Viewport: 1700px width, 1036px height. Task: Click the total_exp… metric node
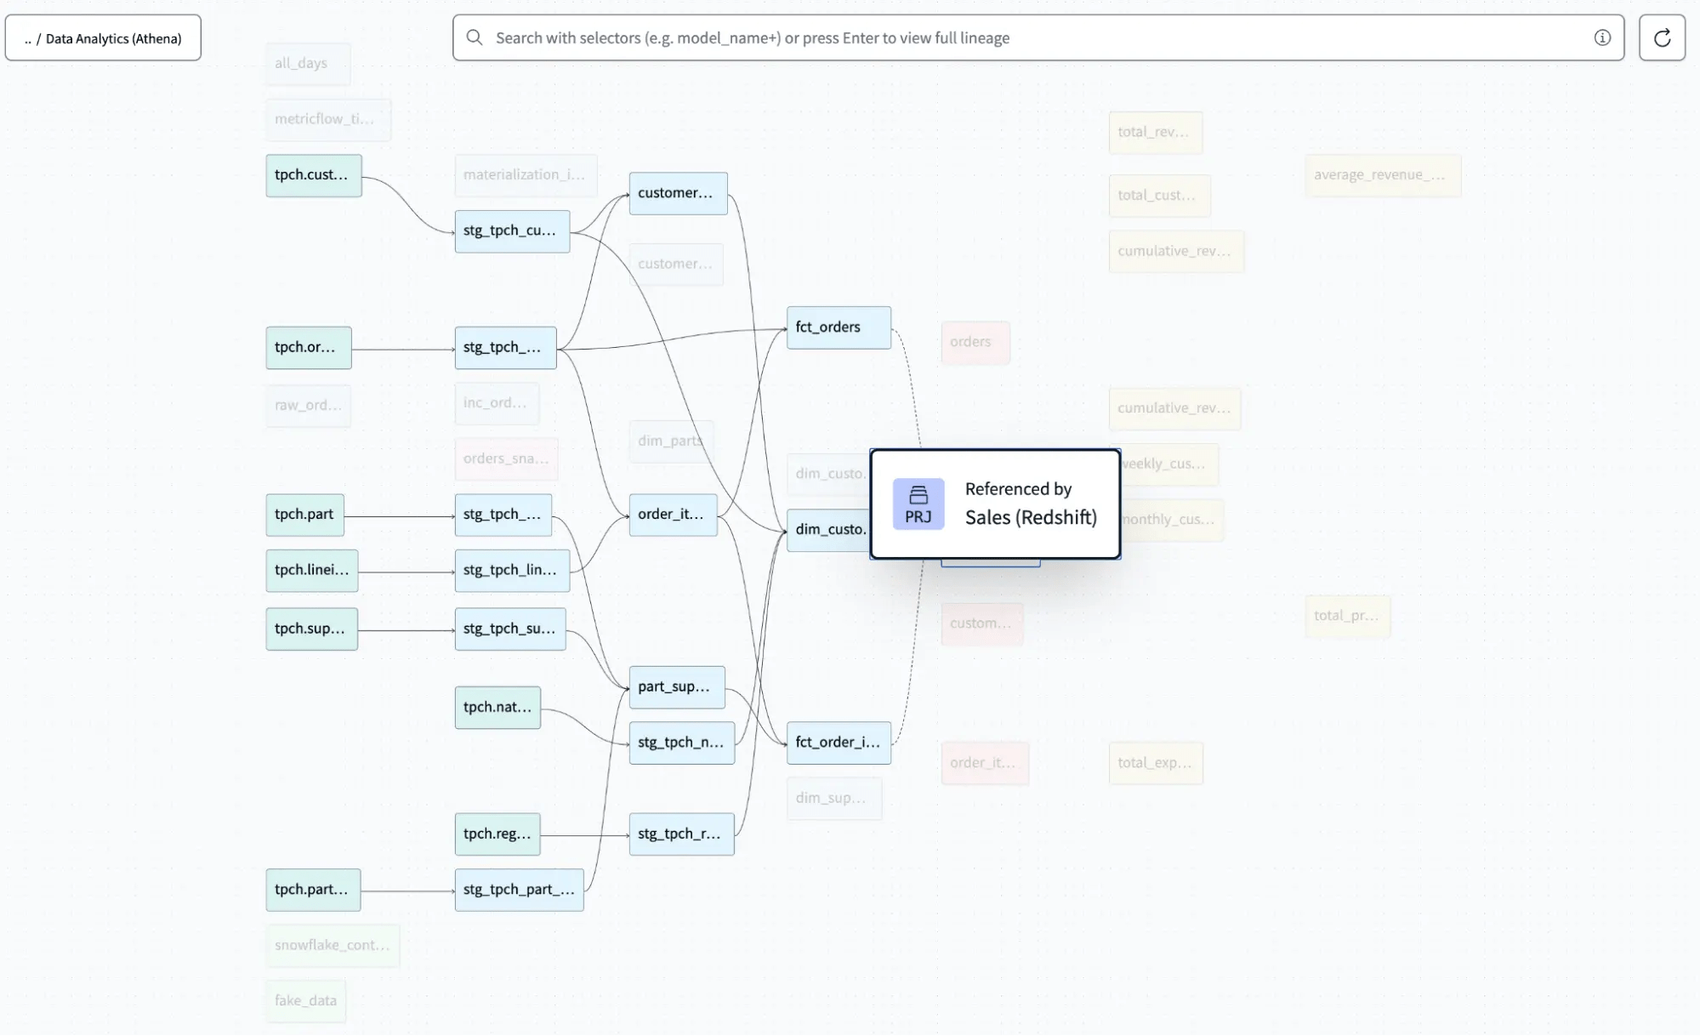(x=1154, y=763)
